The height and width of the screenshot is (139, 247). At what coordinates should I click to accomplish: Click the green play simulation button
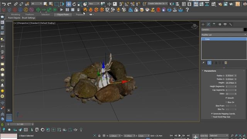61,10
